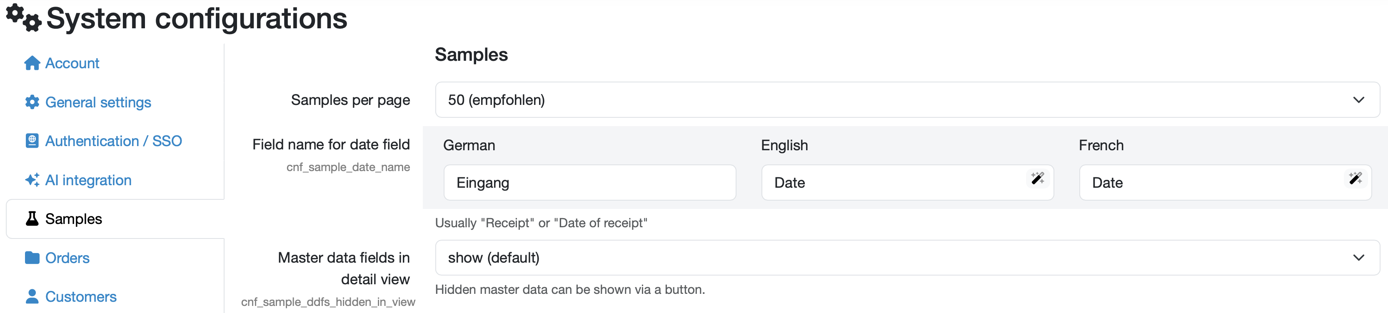The height and width of the screenshot is (313, 1388).
Task: Click the General settings gear icon
Action: [x=32, y=102]
